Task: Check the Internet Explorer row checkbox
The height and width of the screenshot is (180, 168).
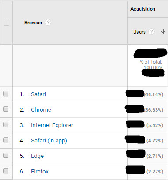Action: [x=6, y=124]
